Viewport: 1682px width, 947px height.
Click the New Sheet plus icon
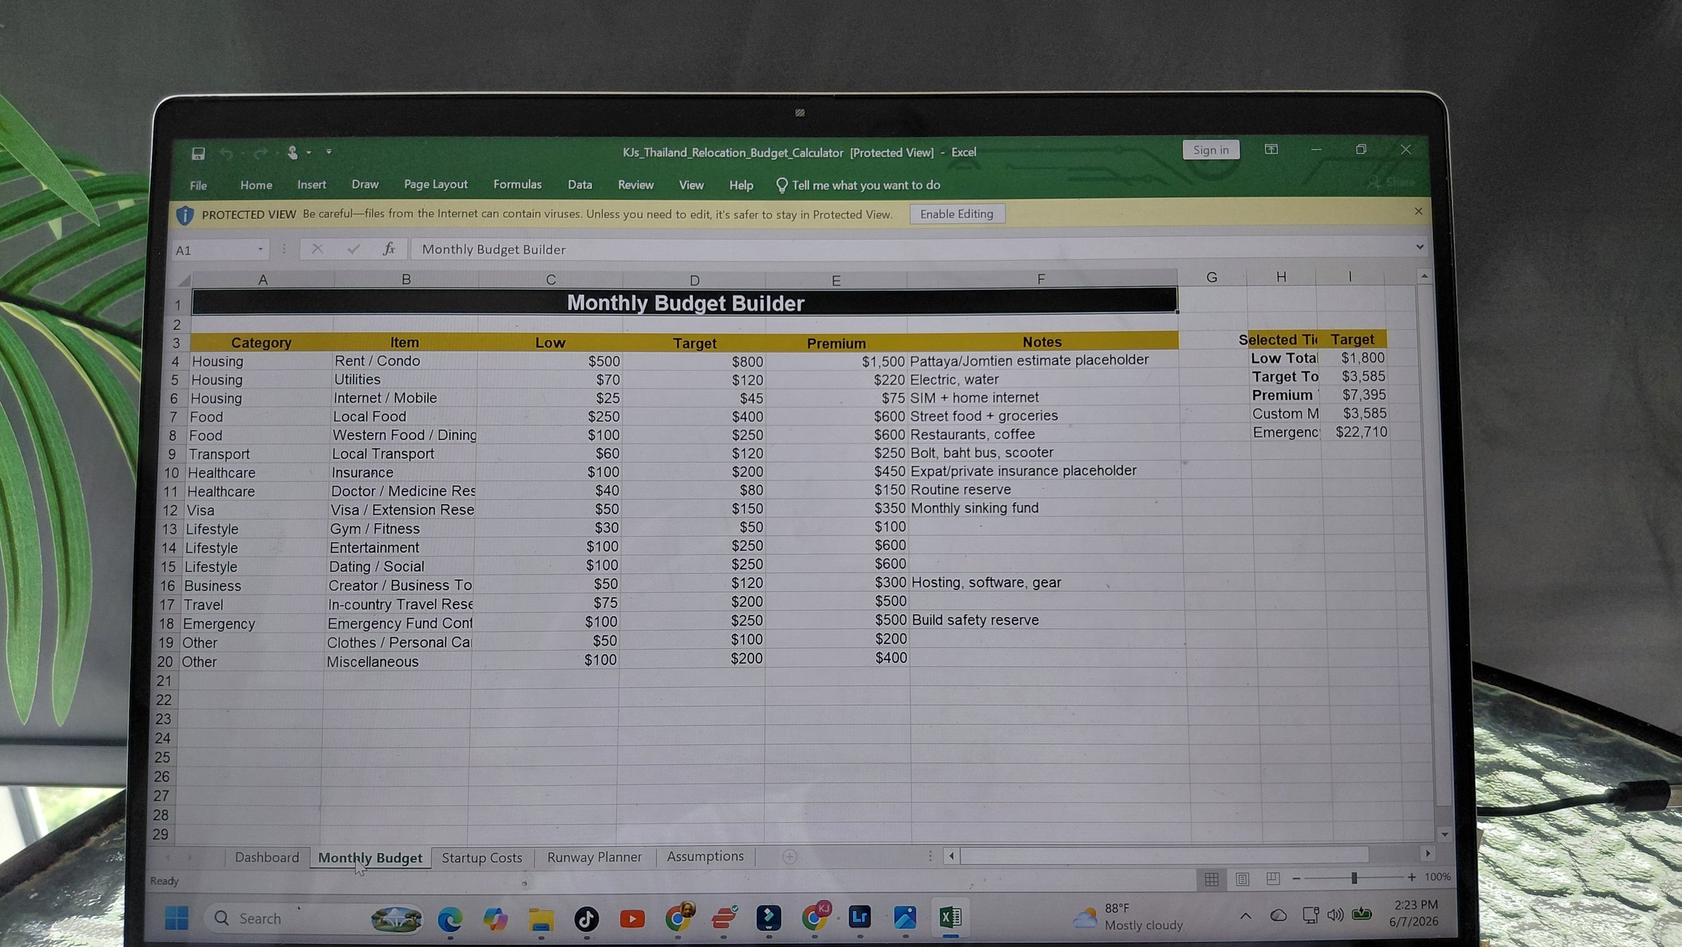point(790,857)
